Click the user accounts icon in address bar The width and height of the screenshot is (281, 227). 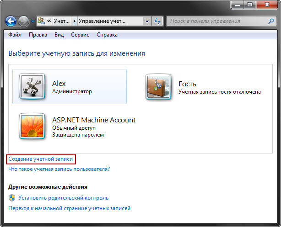point(41,21)
